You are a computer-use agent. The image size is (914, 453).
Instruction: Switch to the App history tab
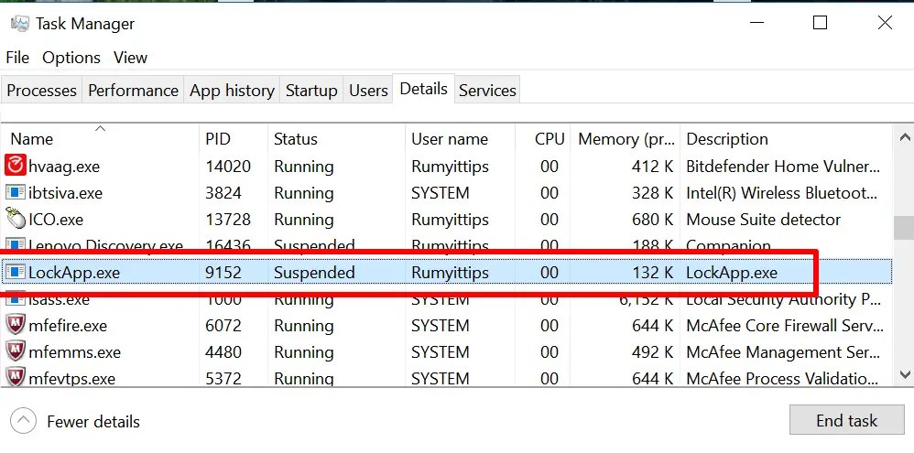(232, 91)
